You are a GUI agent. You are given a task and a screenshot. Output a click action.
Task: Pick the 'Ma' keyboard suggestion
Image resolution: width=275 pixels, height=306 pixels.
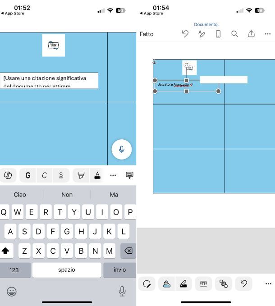tap(114, 195)
